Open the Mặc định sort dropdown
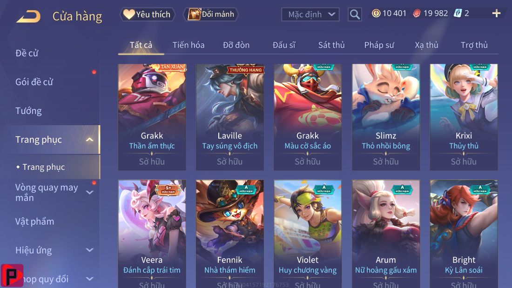 310,14
